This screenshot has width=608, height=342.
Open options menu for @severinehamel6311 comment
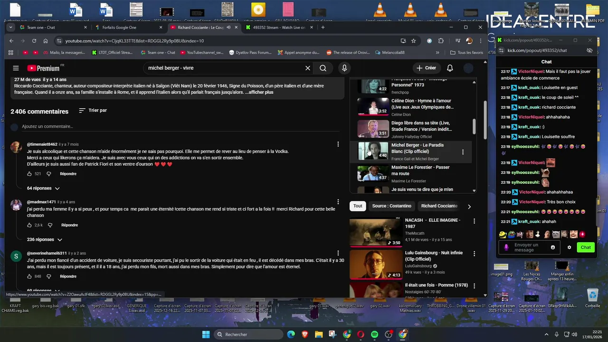coord(338,253)
